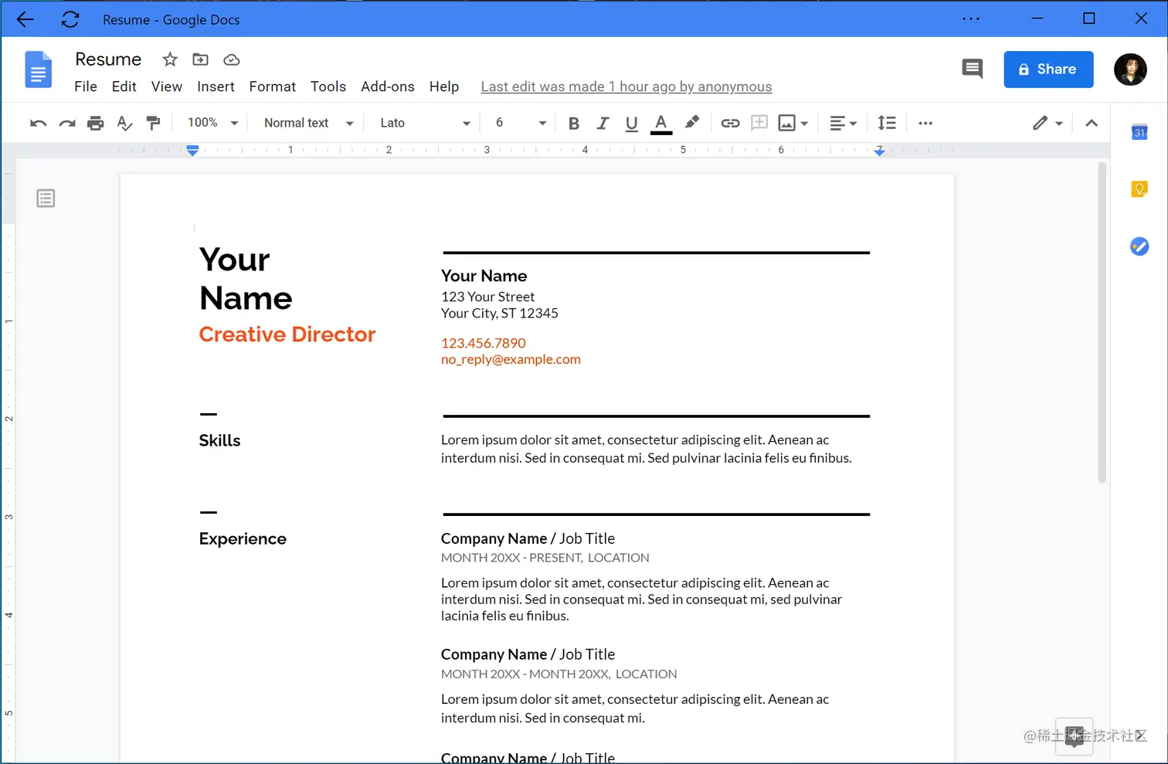Click the right indent marker on ruler
Screen dimensions: 1168x764
[879, 151]
